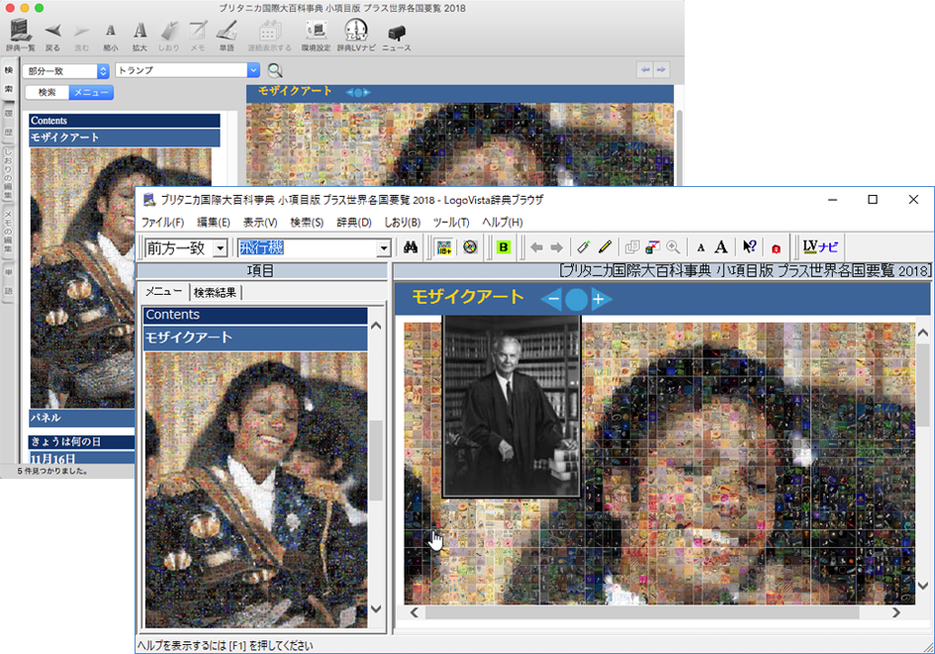This screenshot has height=654, width=935.
Task: Switch to メニュー tab in Windows window
Action: 164,292
